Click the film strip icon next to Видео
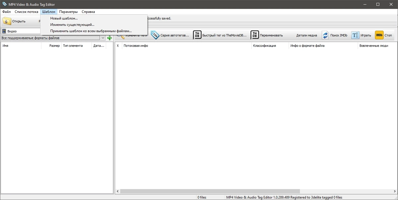The image size is (398, 200). point(4,31)
